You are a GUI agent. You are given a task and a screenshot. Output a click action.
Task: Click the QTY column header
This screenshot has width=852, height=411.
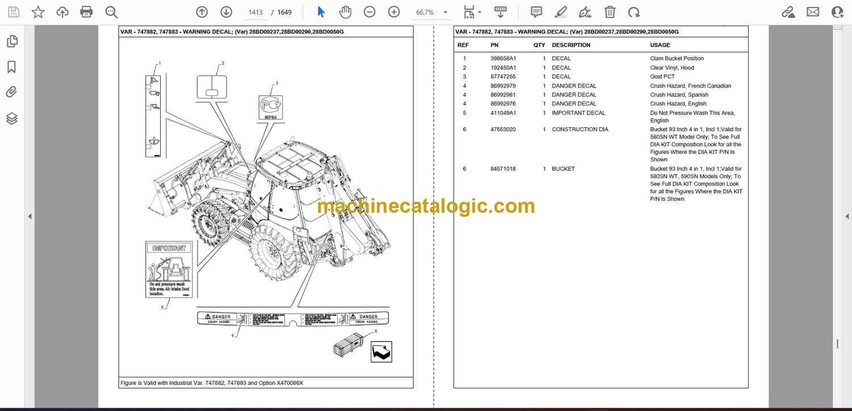tap(539, 45)
